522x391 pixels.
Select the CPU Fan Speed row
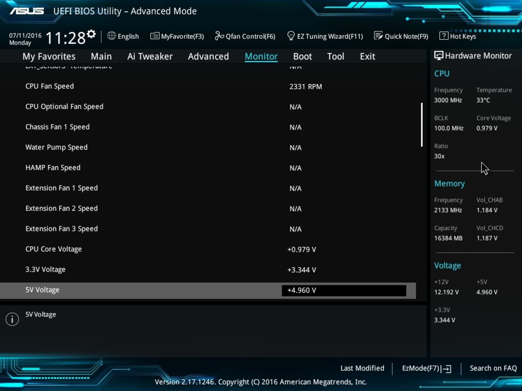pos(208,87)
